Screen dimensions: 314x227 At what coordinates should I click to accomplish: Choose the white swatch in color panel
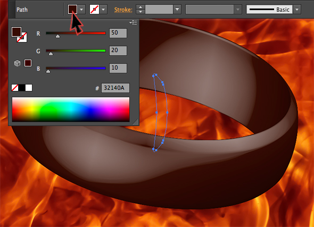[x=29, y=88]
